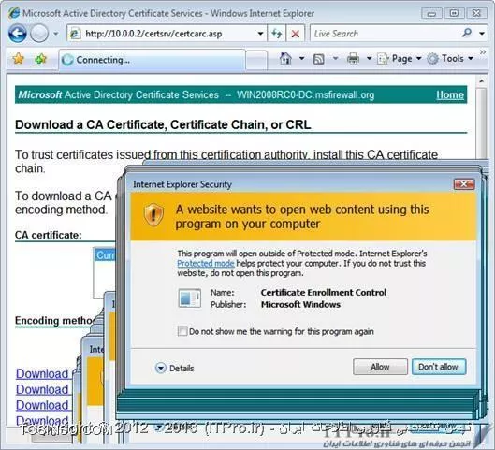Click the blank new tab button

click(x=256, y=60)
